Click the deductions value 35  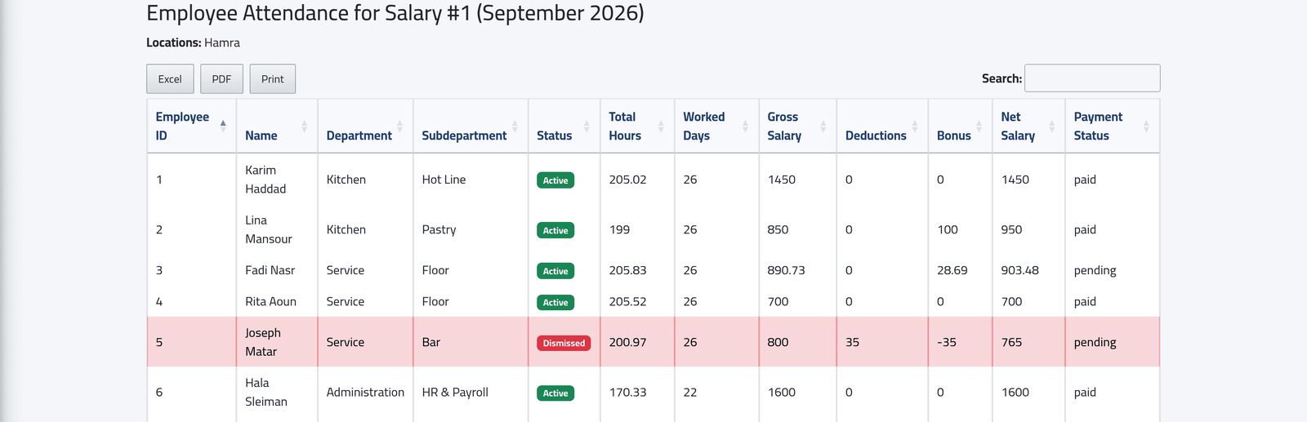coord(852,342)
